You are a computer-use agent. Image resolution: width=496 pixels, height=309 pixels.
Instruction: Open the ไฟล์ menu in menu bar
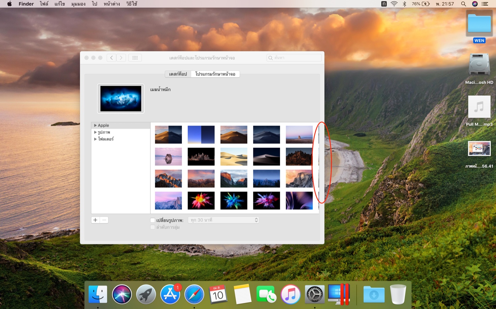[x=44, y=4]
